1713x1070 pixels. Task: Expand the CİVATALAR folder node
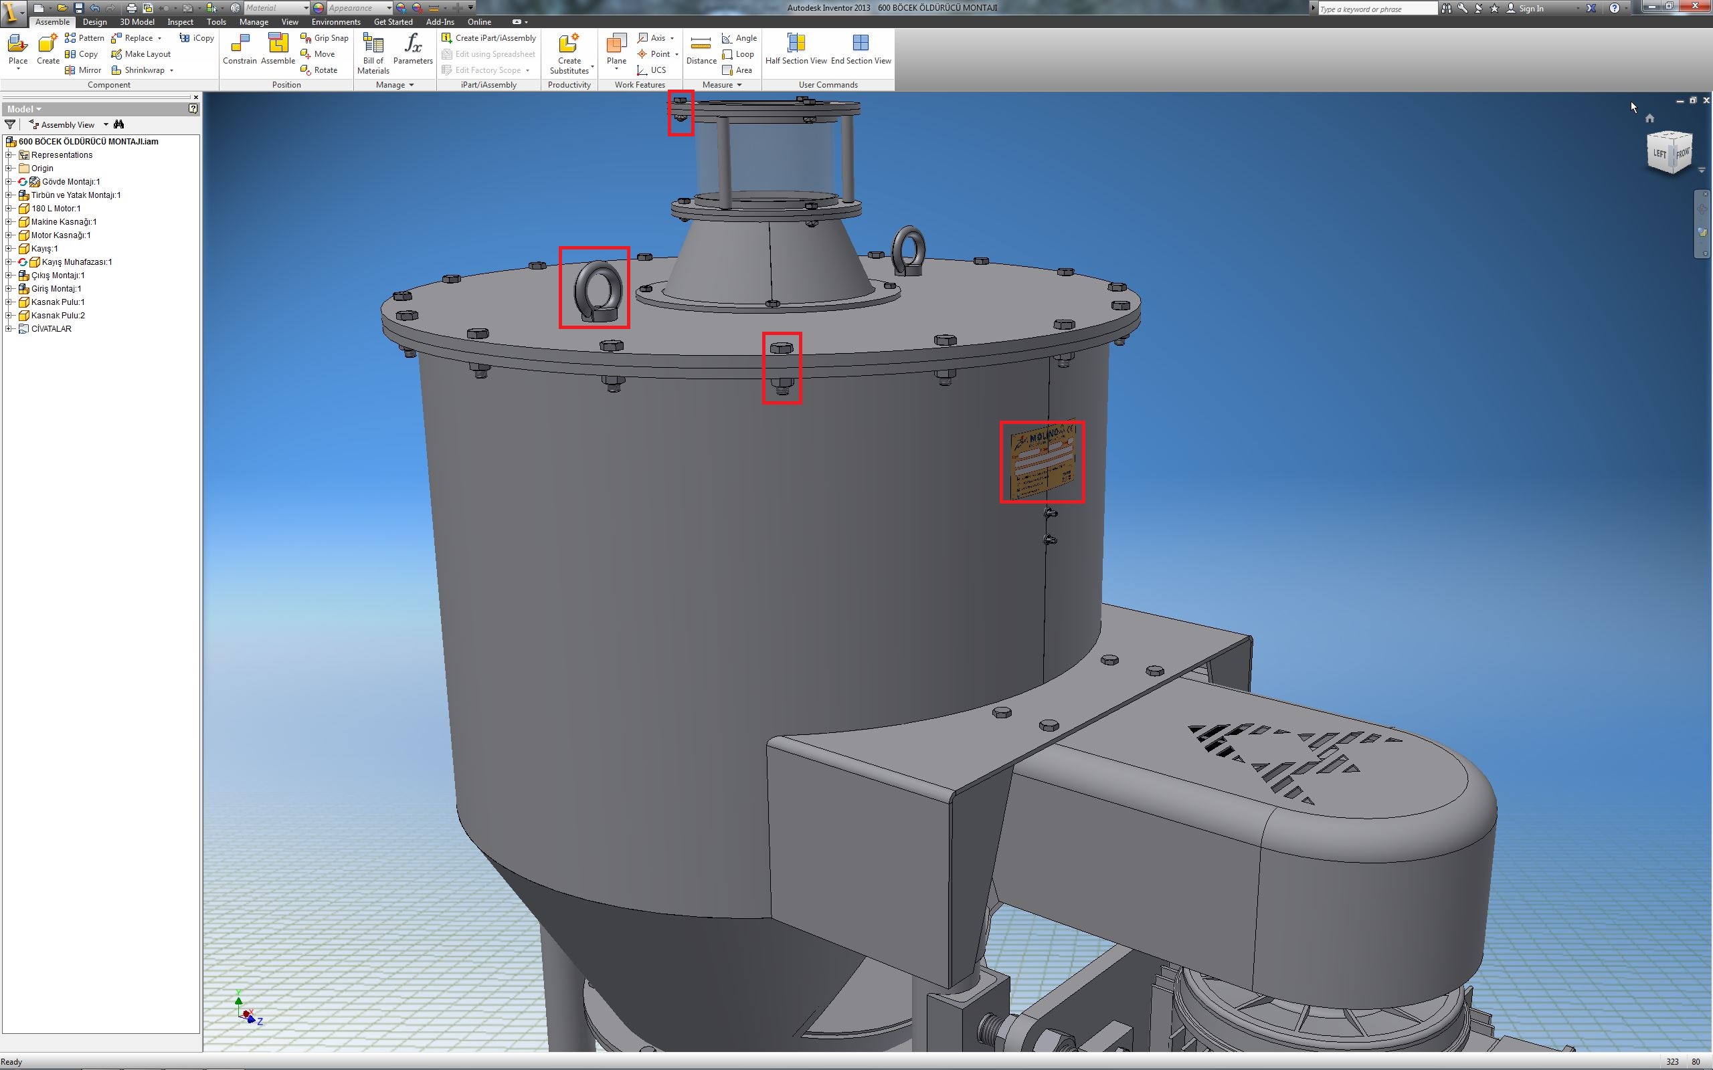[x=9, y=329]
